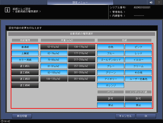Toggle the 普通紙 paper type
163x123 pixels.
[25, 47]
